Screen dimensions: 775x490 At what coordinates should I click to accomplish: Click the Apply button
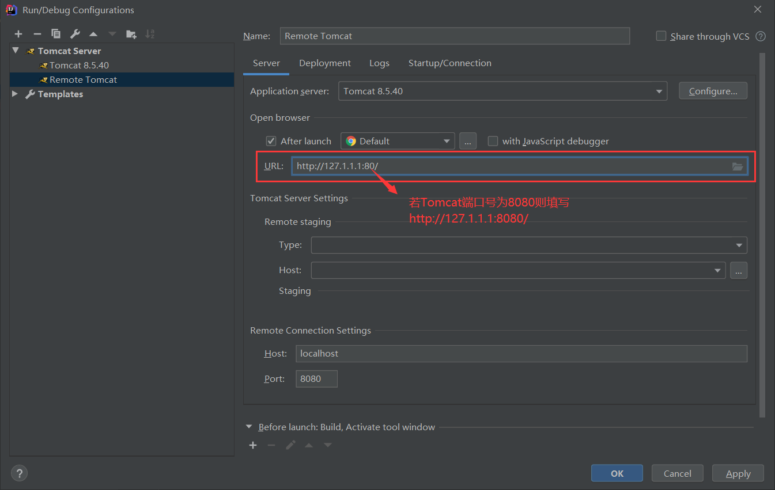tap(738, 473)
